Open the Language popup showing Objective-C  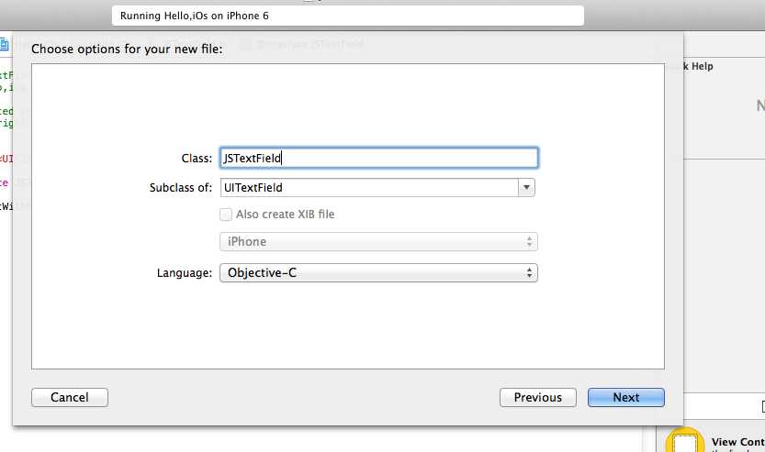pos(378,273)
